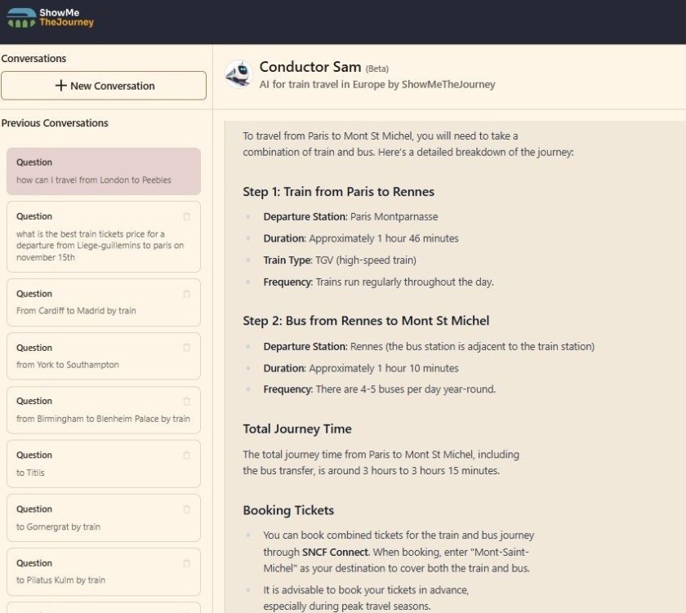Click the 'Conductor Sam' title

click(310, 67)
